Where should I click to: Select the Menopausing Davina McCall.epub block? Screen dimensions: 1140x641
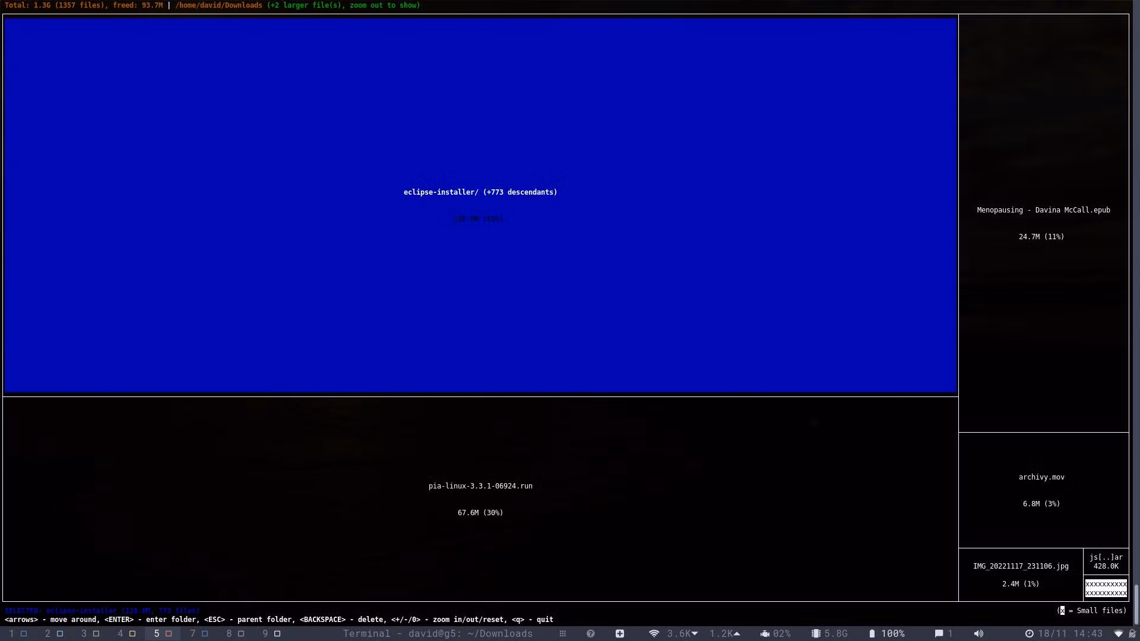(1043, 223)
